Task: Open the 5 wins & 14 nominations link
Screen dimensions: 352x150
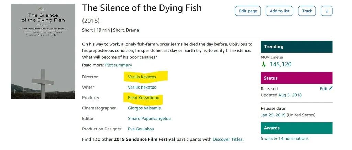Action: click(285, 139)
